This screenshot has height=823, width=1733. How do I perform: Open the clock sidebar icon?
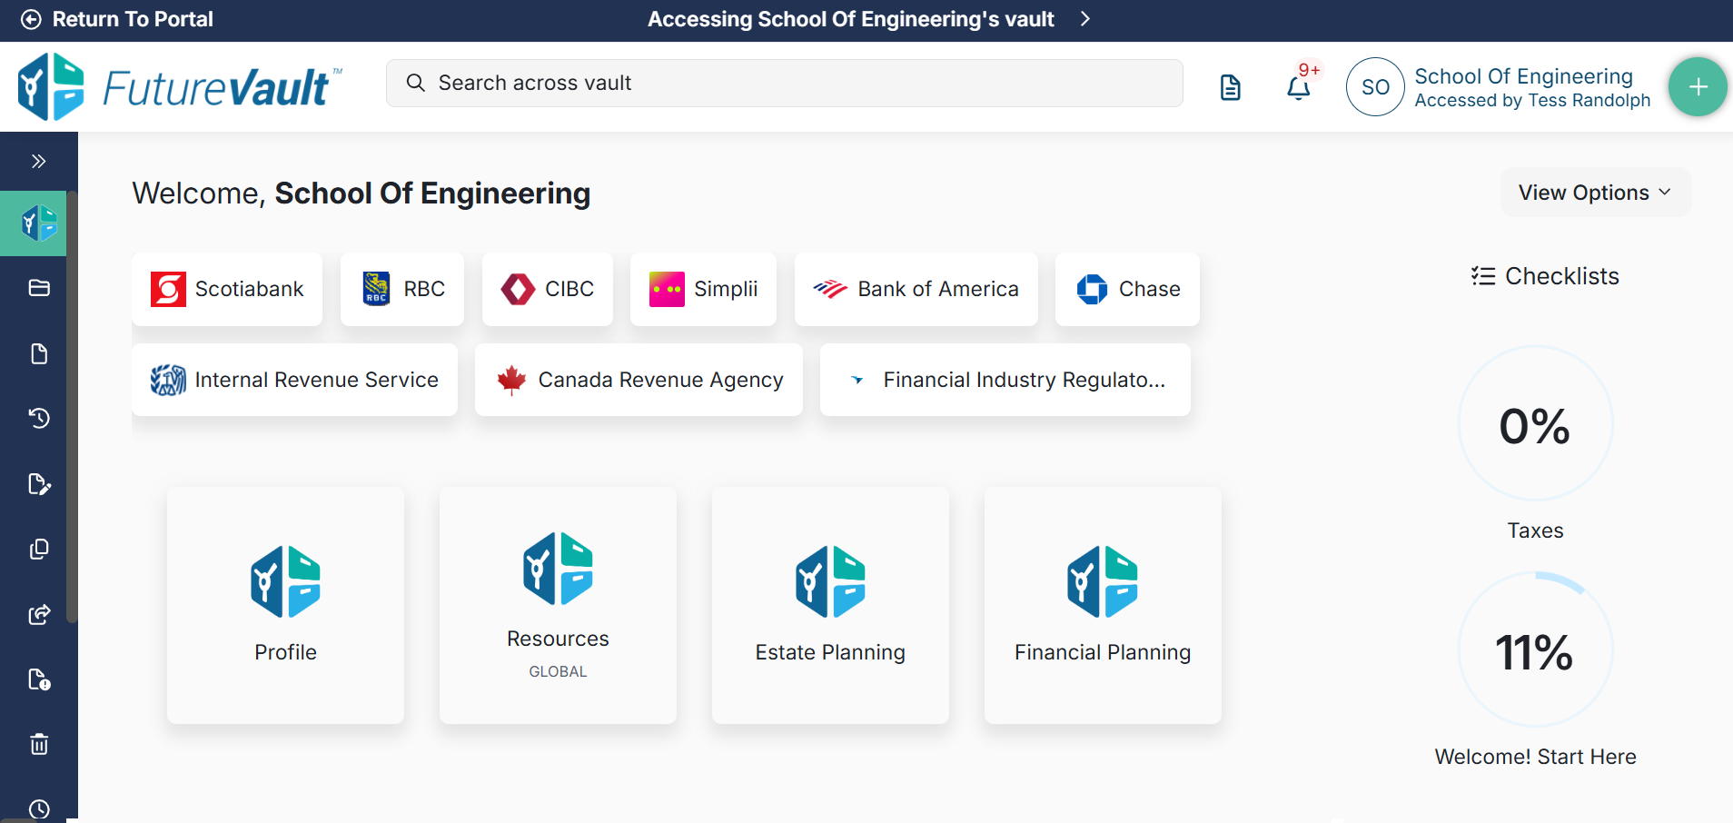pos(39,808)
